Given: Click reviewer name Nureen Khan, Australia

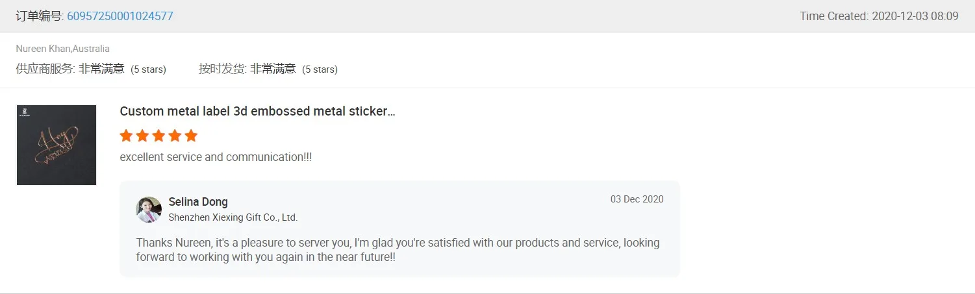Looking at the screenshot, I should (63, 49).
